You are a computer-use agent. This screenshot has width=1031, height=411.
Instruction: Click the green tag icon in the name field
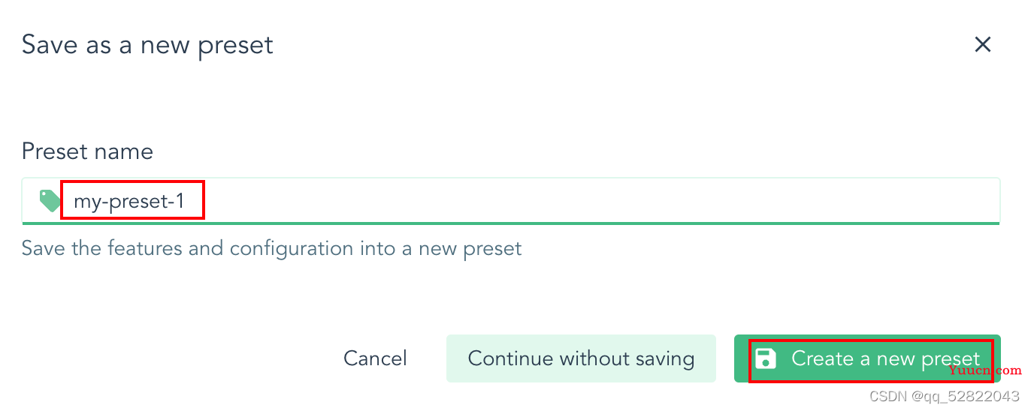[x=50, y=200]
